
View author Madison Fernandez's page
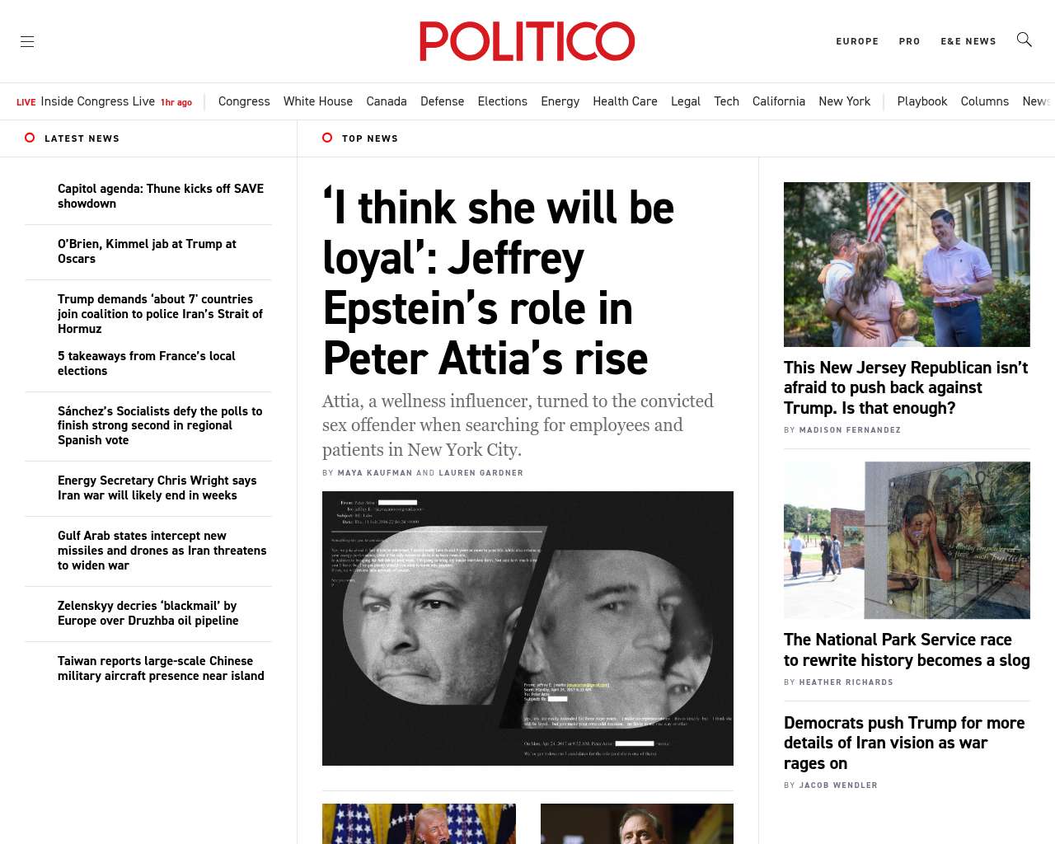pyautogui.click(x=850, y=430)
